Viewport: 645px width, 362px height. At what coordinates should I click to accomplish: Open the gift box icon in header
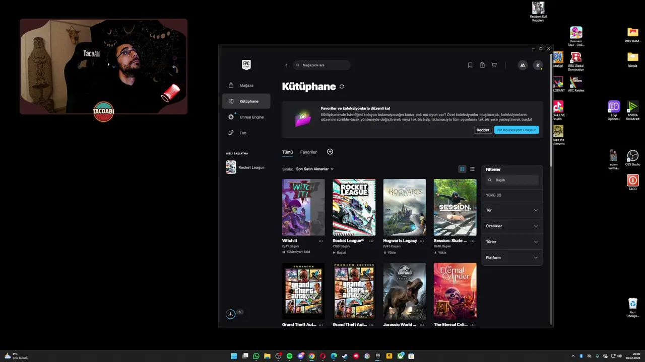click(482, 65)
